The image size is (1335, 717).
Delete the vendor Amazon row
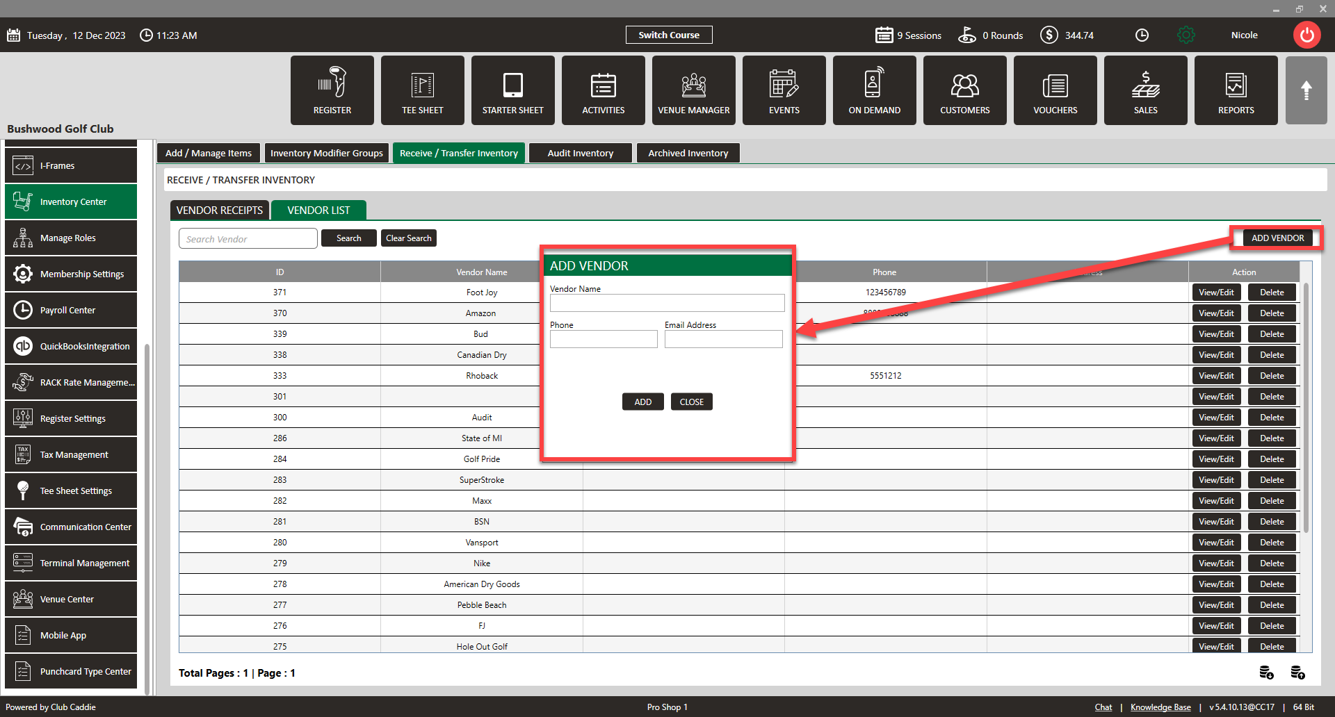pos(1272,313)
